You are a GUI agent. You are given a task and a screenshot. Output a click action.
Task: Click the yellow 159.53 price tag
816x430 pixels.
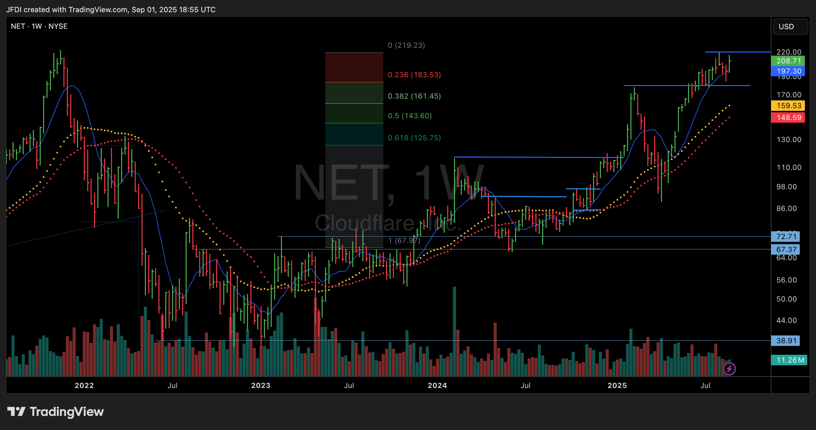click(x=788, y=106)
